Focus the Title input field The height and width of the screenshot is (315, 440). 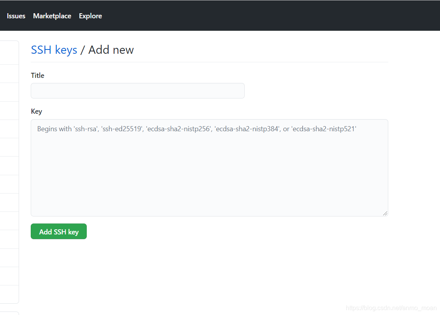(137, 91)
